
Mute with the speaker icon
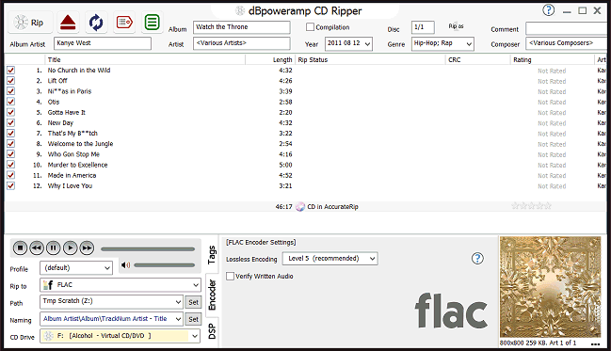(125, 265)
